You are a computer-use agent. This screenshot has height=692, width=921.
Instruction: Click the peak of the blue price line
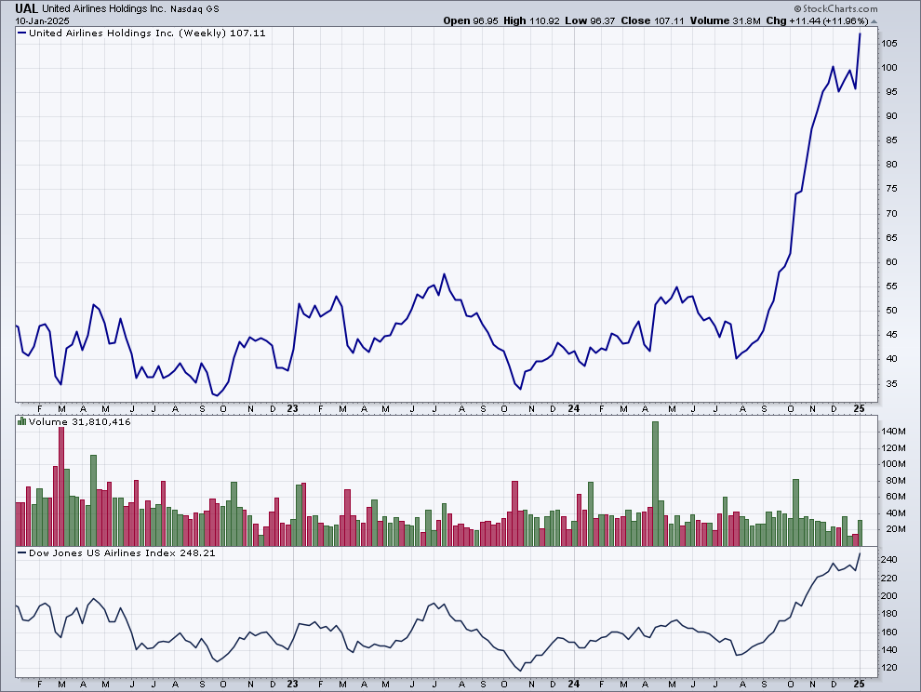[x=860, y=34]
